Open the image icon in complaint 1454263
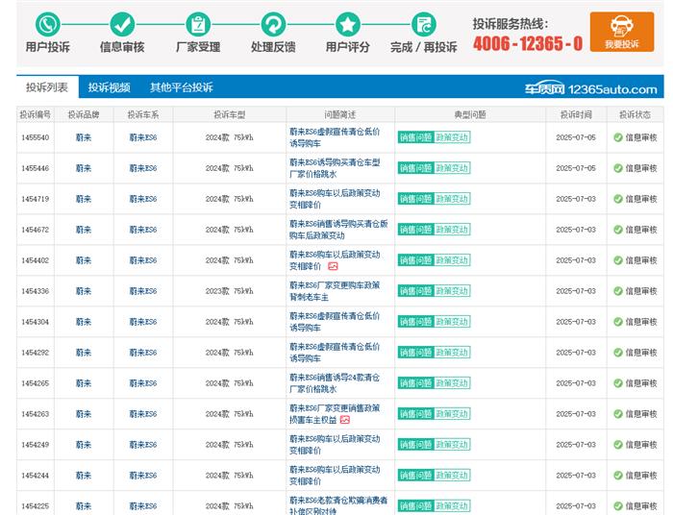 tap(345, 420)
